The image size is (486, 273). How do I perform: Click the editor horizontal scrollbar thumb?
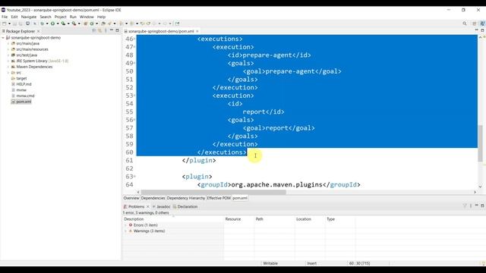click(x=213, y=192)
